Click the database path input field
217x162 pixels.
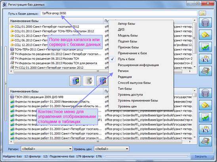119,13
